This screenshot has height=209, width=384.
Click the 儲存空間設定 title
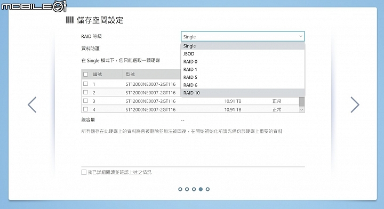click(x=100, y=20)
